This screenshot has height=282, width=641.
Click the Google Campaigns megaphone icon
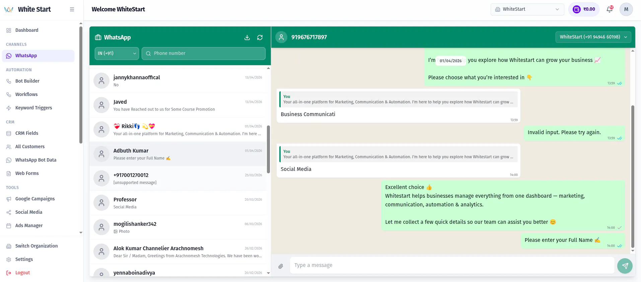(9, 199)
